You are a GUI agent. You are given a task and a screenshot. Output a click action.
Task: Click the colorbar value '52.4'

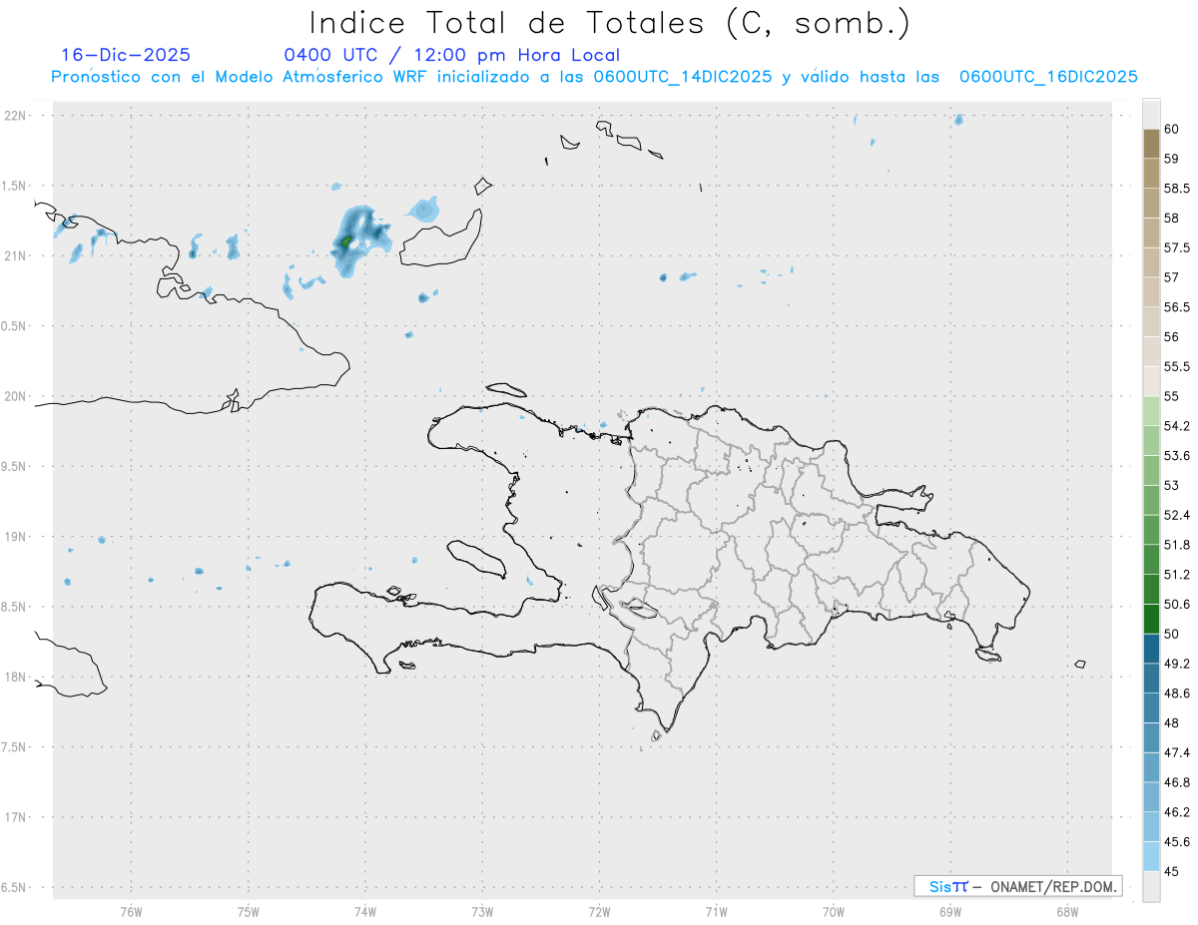coord(1176,515)
